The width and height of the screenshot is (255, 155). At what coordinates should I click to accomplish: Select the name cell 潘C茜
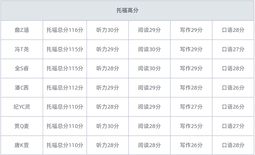click(x=22, y=88)
